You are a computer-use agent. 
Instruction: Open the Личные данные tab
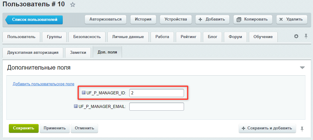click(x=128, y=37)
